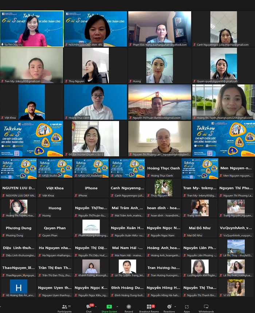This screenshot has height=313, width=255.
Task: Click the muted mic icon on Huong's video
Action: 130,82
